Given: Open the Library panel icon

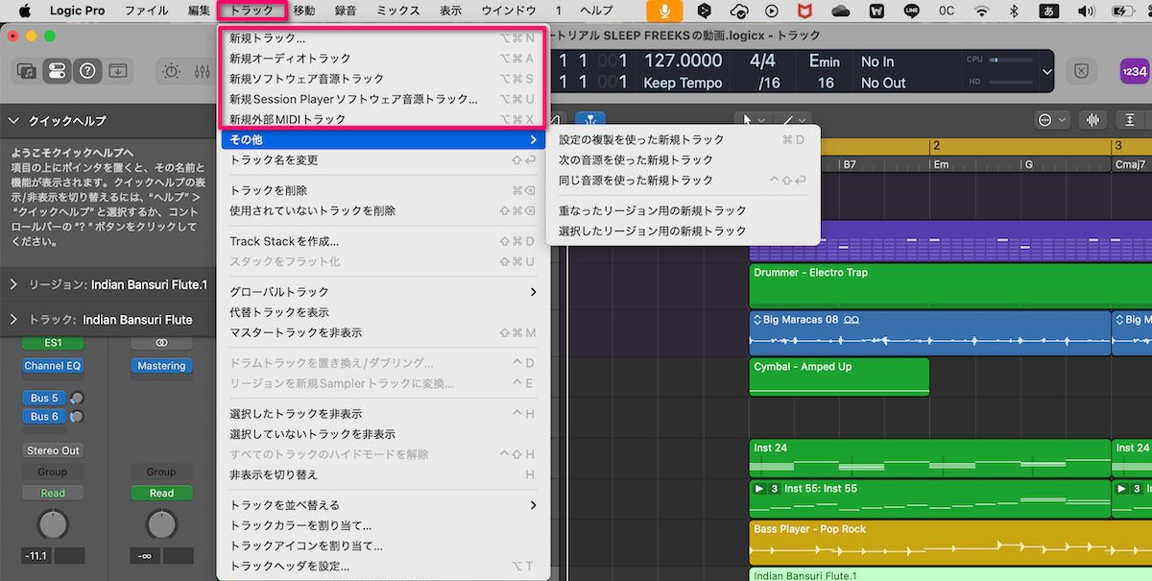Looking at the screenshot, I should coord(27,71).
